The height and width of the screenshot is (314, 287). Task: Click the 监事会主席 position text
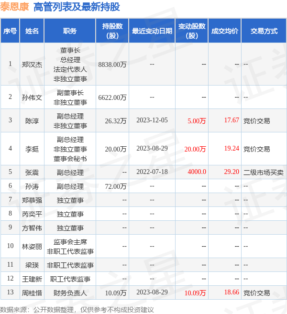[70, 242]
